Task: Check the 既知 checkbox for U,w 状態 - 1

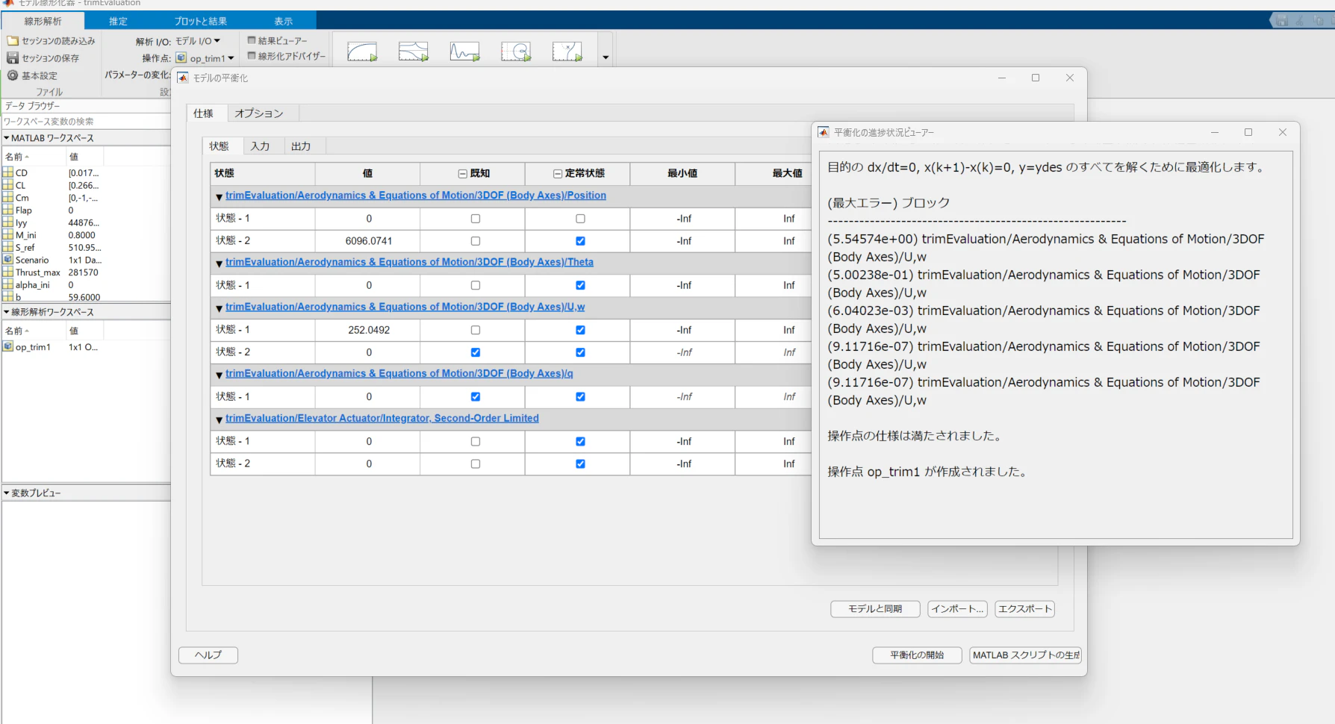Action: [x=475, y=329]
